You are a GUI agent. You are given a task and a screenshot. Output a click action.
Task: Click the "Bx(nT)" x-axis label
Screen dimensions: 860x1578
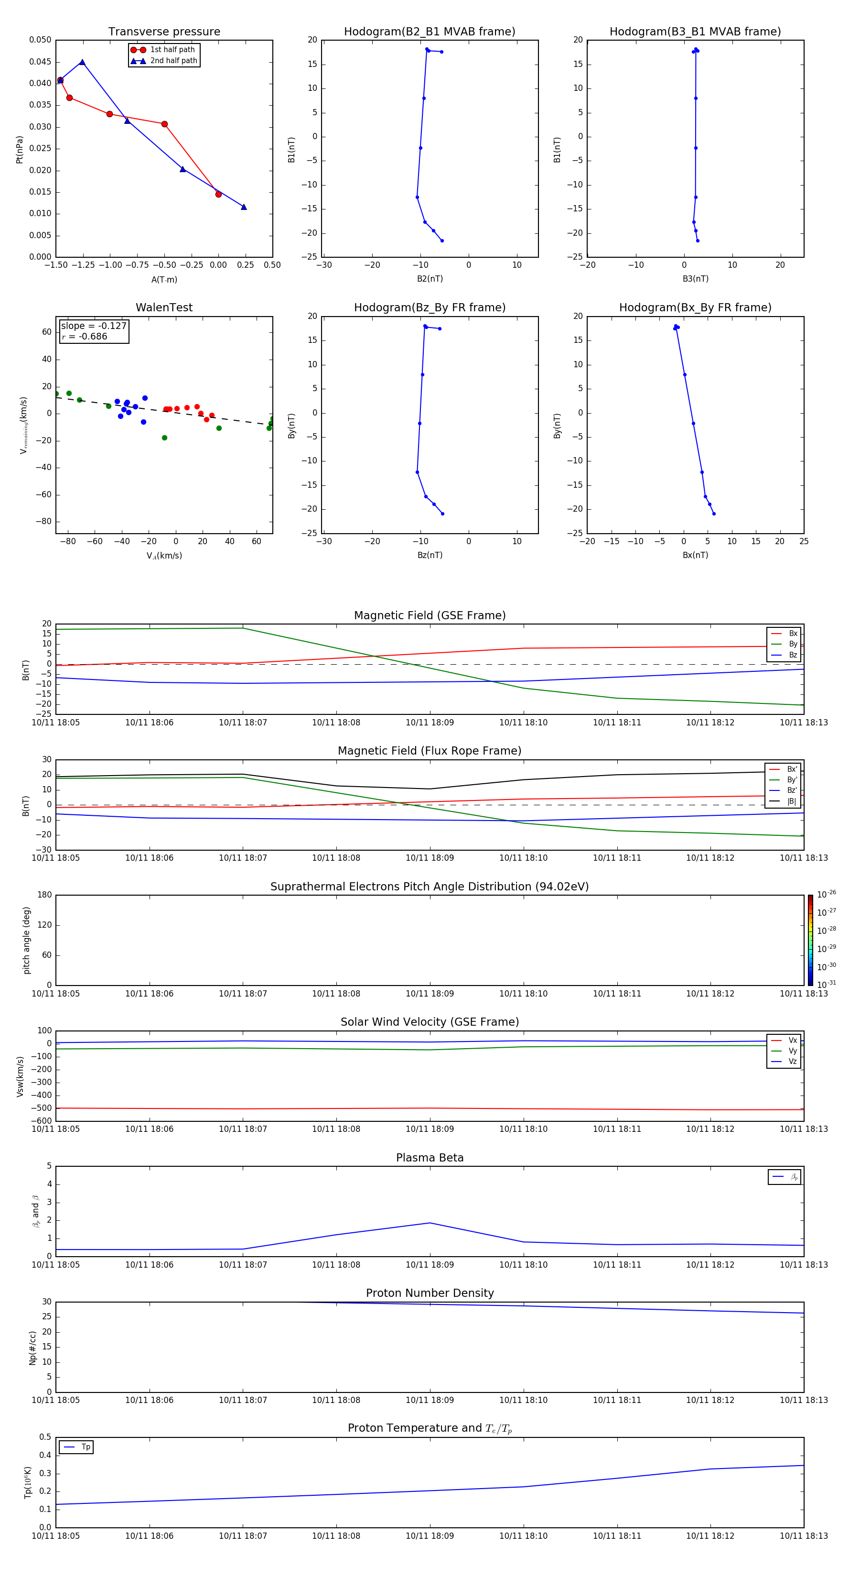pyautogui.click(x=695, y=555)
